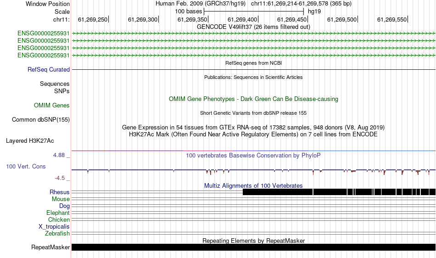Click the Mouse alignment species label
The image size is (436, 258).
[61, 199]
